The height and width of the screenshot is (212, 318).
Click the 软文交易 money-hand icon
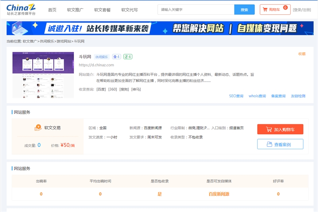click(38, 127)
